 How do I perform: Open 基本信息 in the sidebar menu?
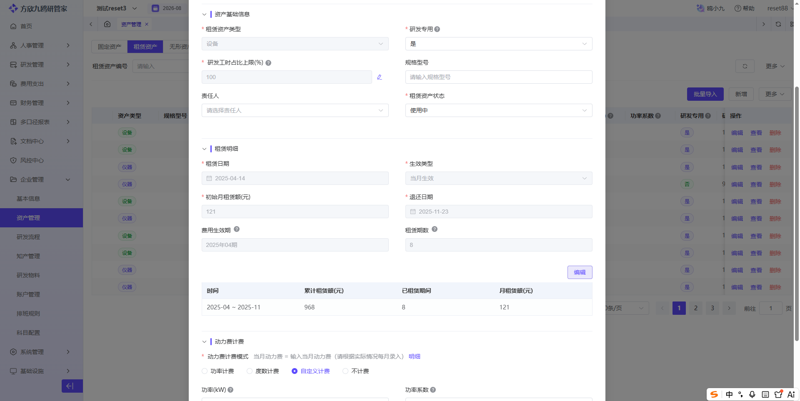click(28, 199)
